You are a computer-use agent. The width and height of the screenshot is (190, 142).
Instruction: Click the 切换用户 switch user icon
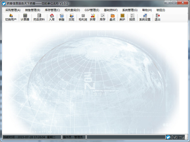click(x=11, y=17)
